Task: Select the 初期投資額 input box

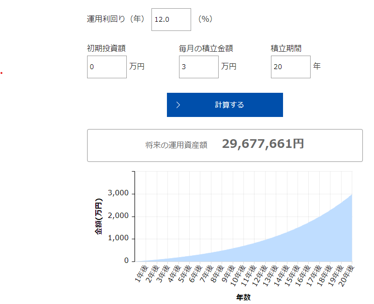Action: click(106, 67)
